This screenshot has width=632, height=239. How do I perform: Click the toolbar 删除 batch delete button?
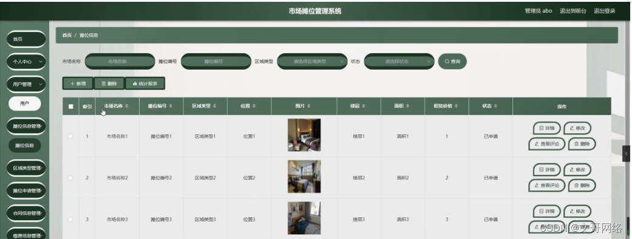tap(109, 83)
